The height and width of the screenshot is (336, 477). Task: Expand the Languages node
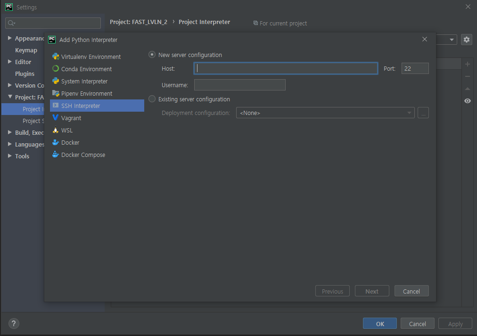point(10,144)
